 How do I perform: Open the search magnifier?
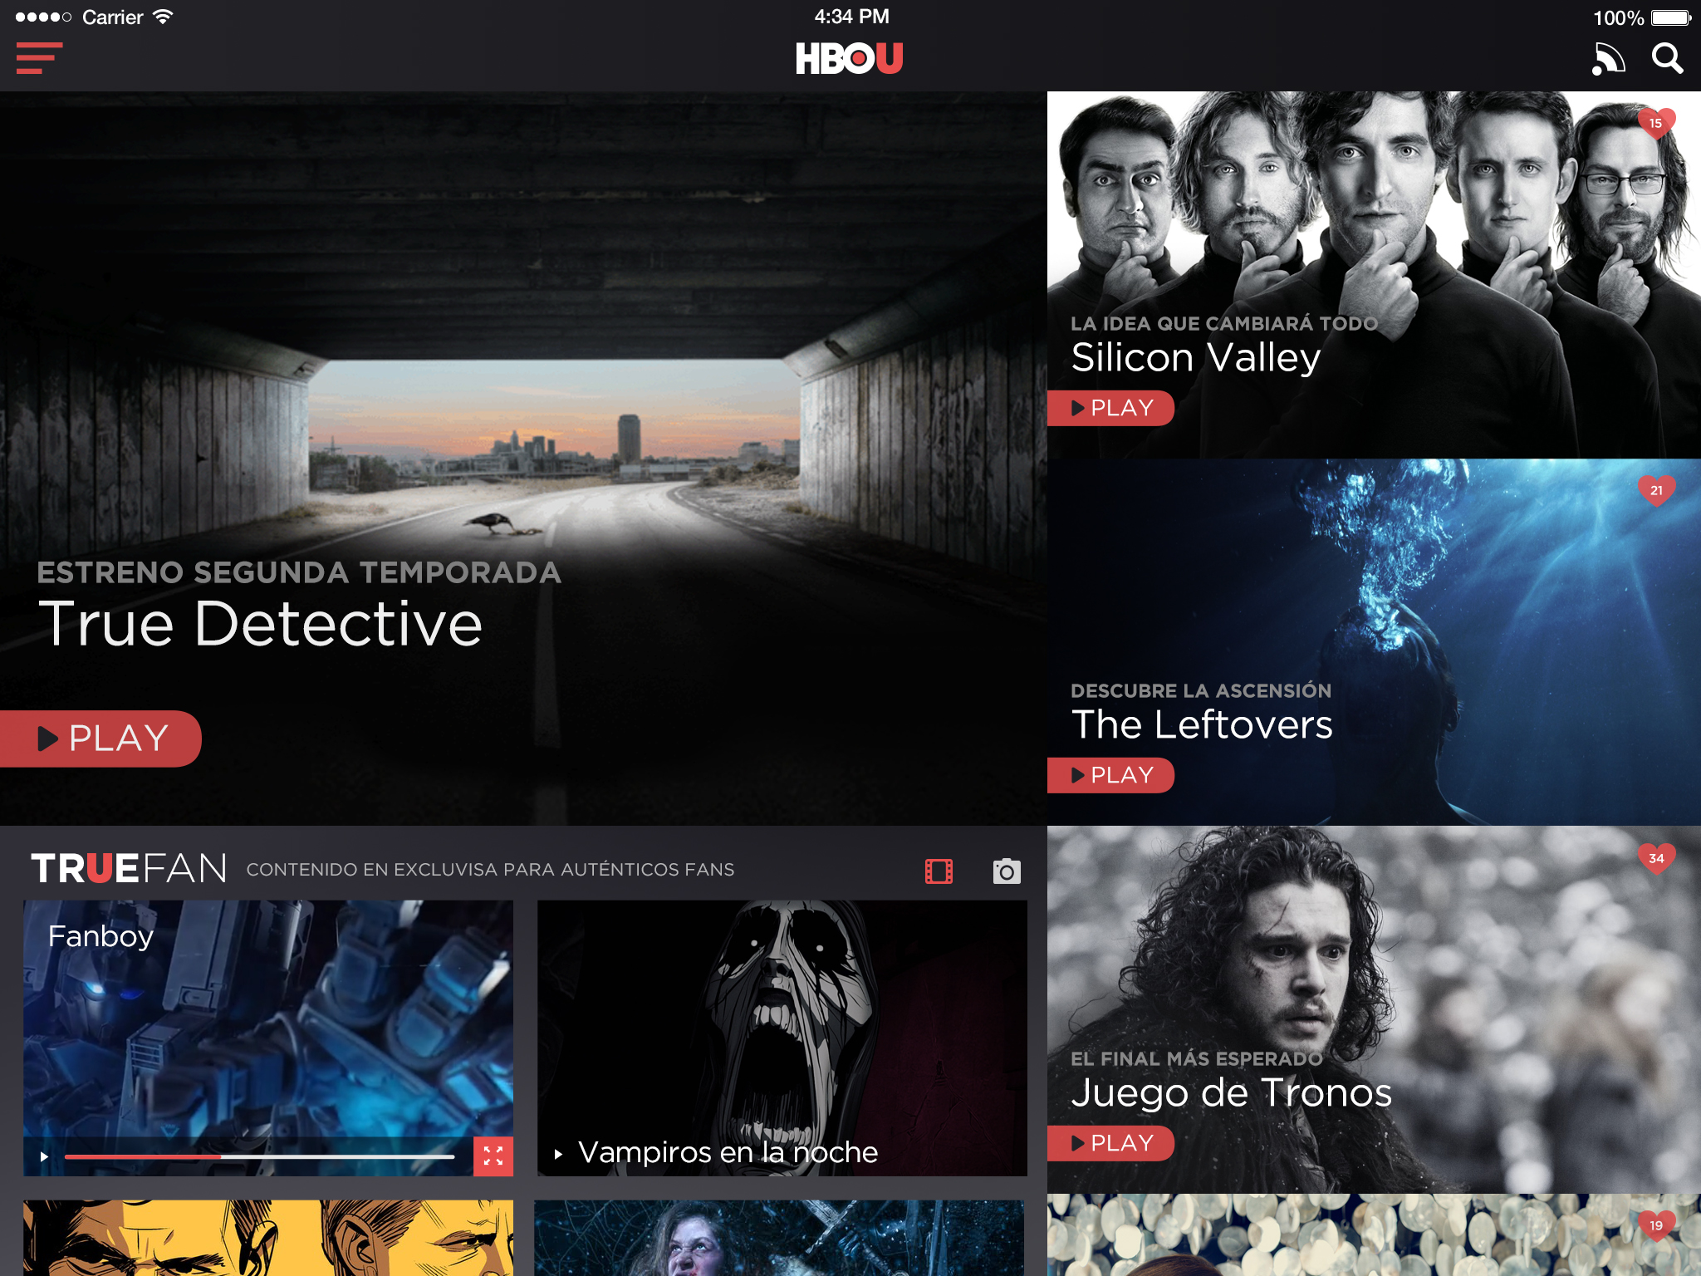click(x=1667, y=59)
